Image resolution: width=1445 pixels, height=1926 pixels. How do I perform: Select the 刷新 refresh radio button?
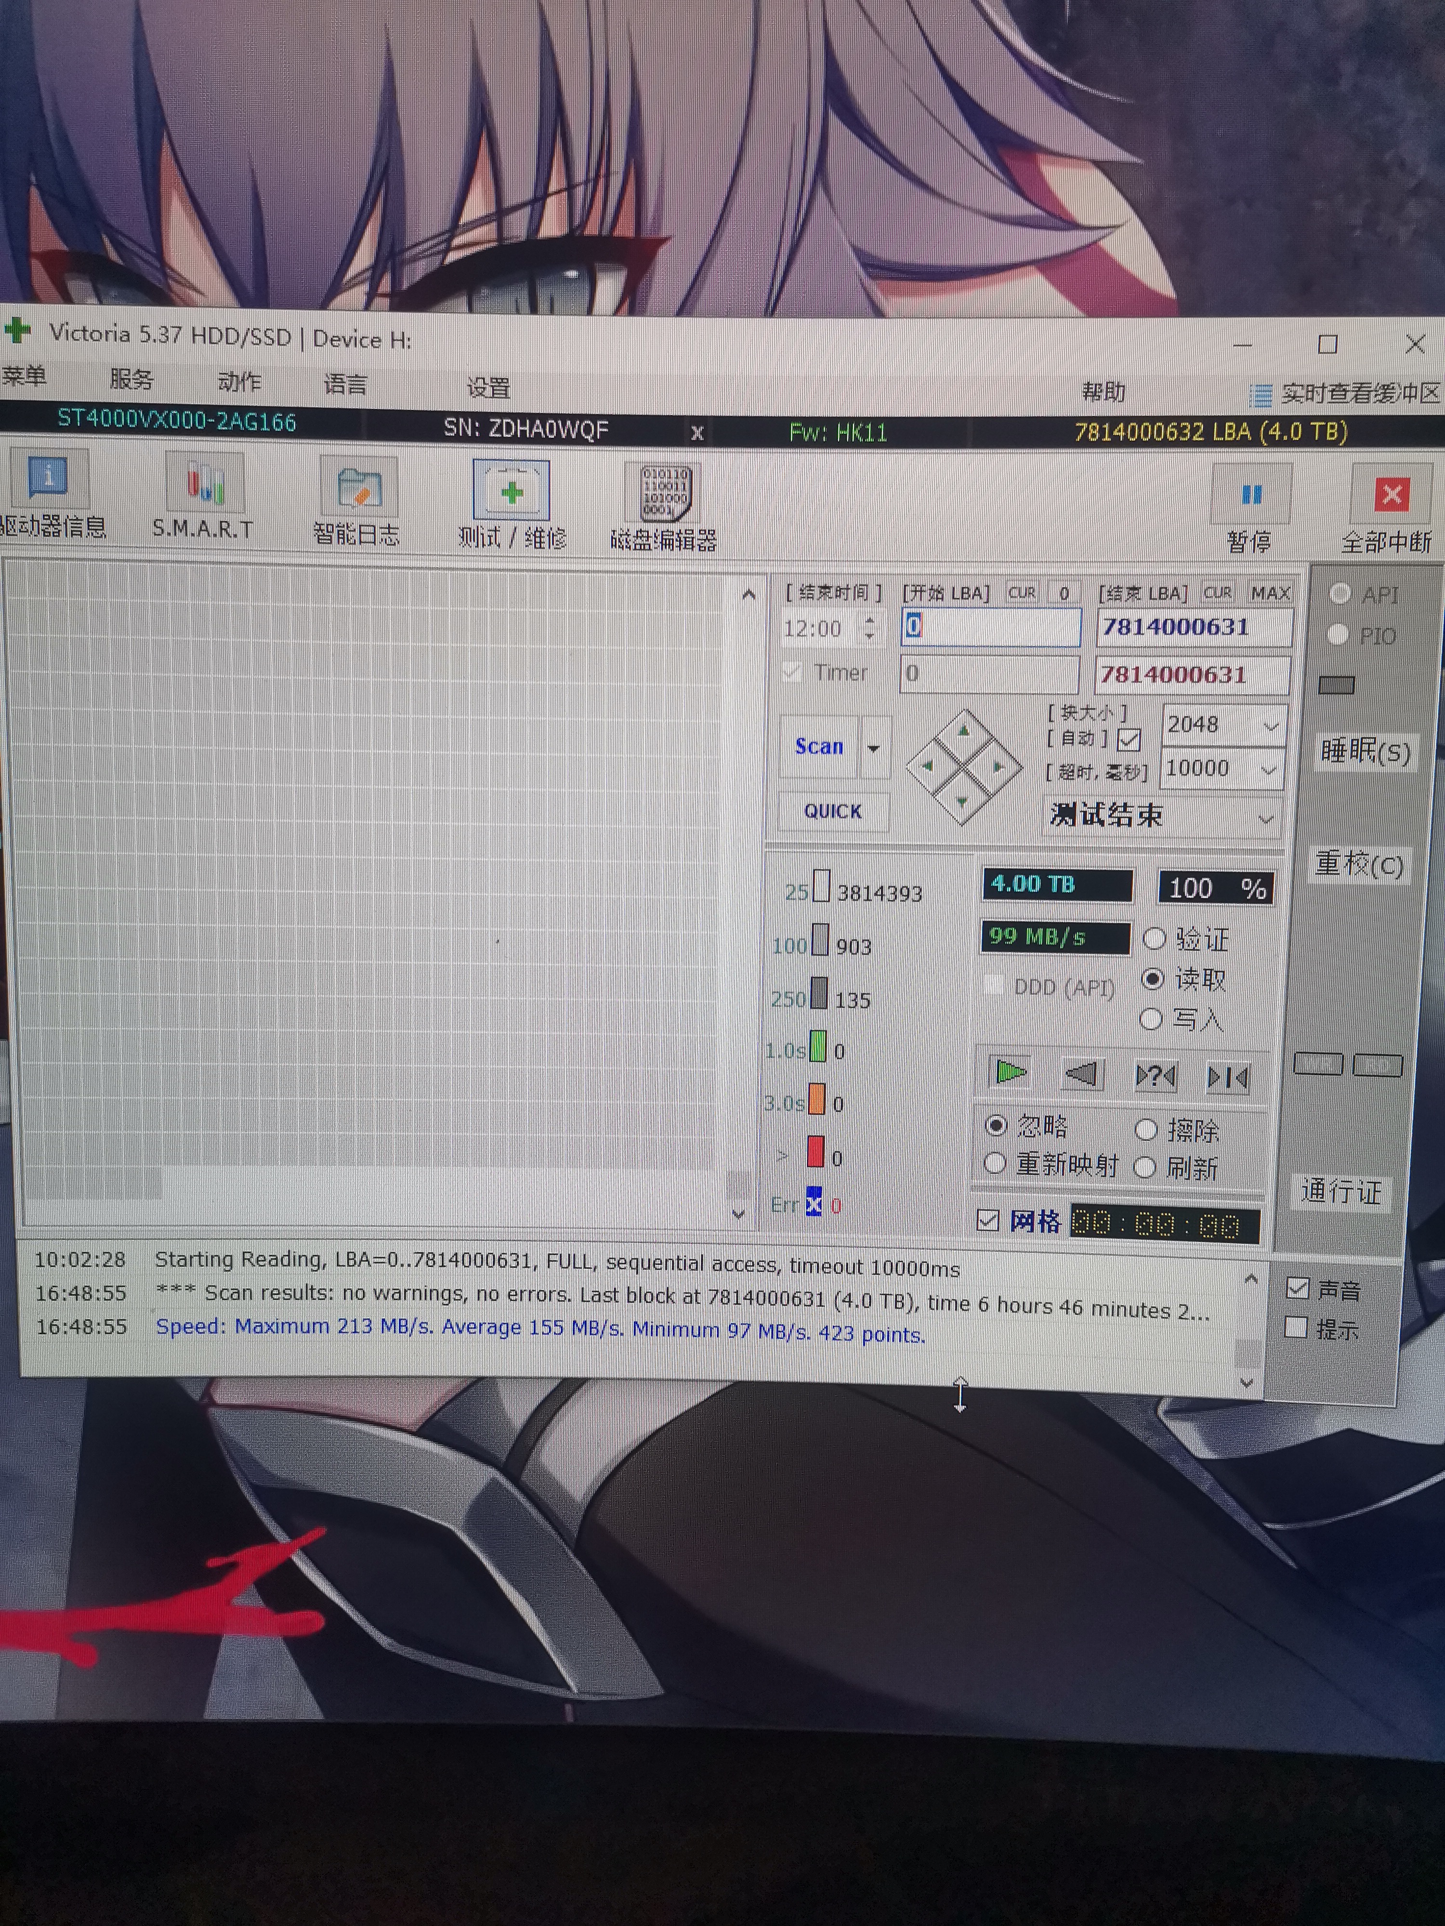1144,1167
